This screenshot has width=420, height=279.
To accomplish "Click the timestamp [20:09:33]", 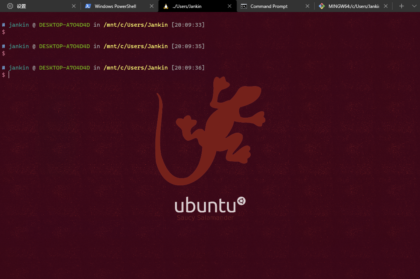I will [x=188, y=25].
